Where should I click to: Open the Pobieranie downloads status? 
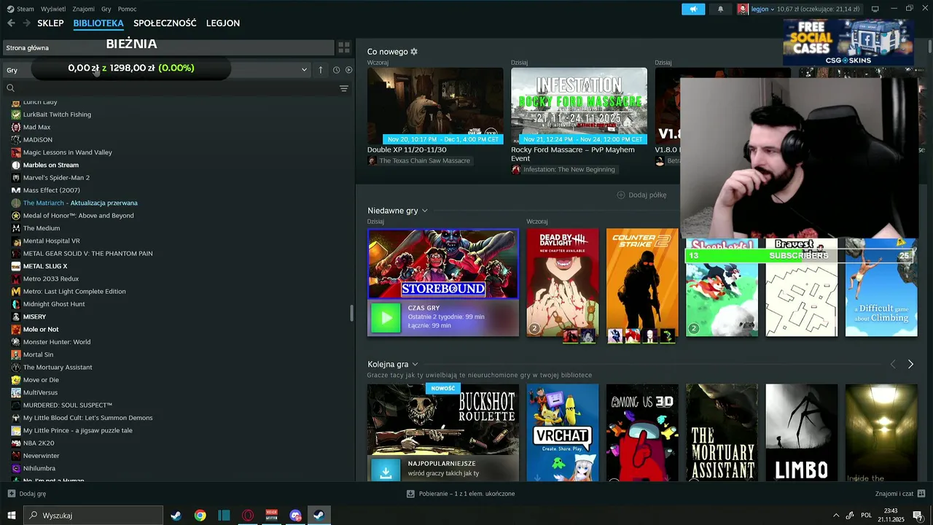point(461,494)
